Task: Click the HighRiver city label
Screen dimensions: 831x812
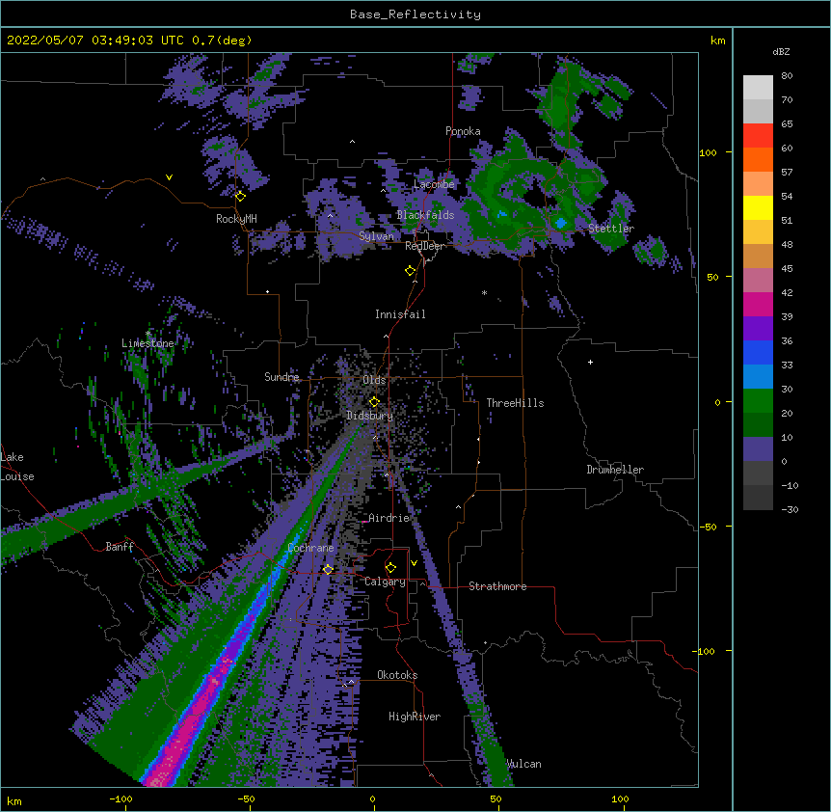Action: tap(415, 717)
